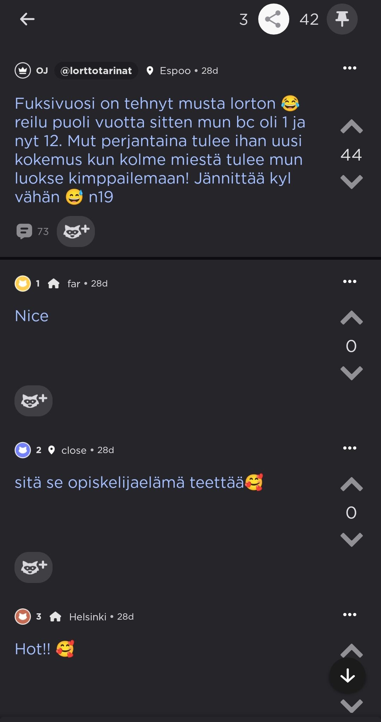Pin this post with pushpin icon
Viewport: 381px width, 722px height.
tap(342, 19)
